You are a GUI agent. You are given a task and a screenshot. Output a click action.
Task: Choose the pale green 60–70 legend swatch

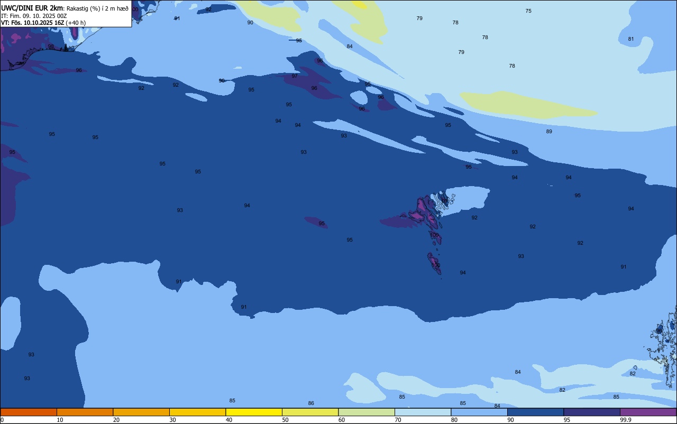pos(367,412)
